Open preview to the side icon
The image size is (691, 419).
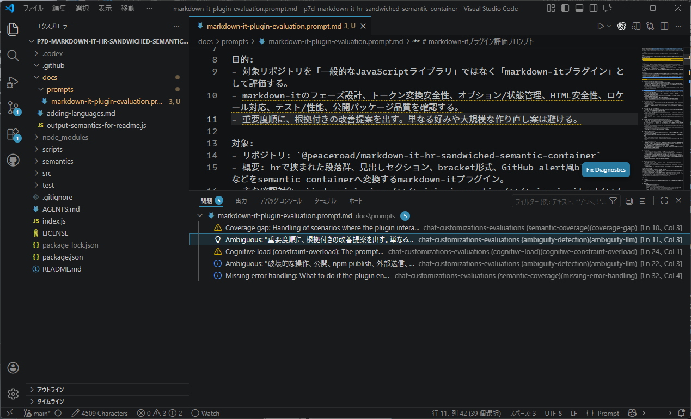coord(636,26)
